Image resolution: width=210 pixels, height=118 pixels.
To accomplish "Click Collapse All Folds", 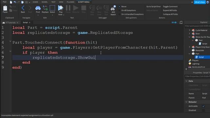I will click(x=170, y=14).
